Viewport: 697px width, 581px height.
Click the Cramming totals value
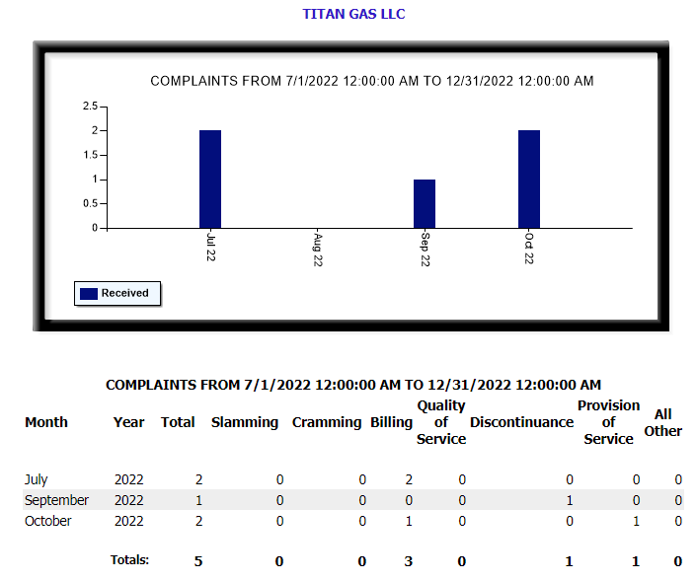click(362, 561)
